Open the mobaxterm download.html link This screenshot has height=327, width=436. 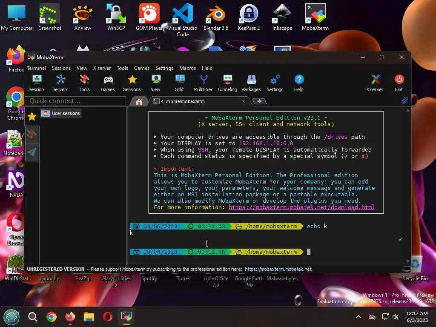[302, 207]
